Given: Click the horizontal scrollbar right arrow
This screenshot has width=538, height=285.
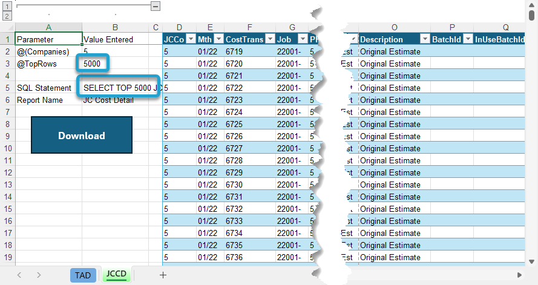Looking at the screenshot, I should click(519, 275).
